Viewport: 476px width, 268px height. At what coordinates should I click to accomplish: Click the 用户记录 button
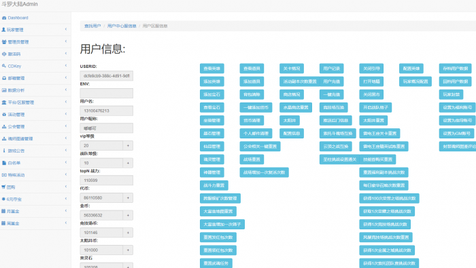click(332, 69)
